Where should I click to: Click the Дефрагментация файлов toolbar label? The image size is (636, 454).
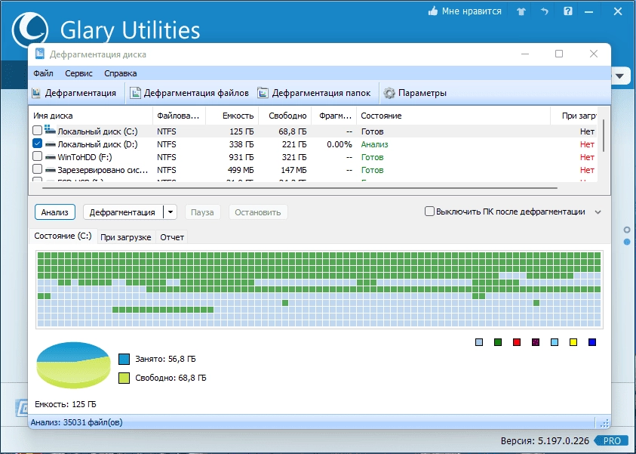tap(196, 93)
